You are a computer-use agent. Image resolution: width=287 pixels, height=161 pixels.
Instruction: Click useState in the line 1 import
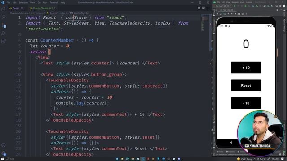[x=76, y=17]
